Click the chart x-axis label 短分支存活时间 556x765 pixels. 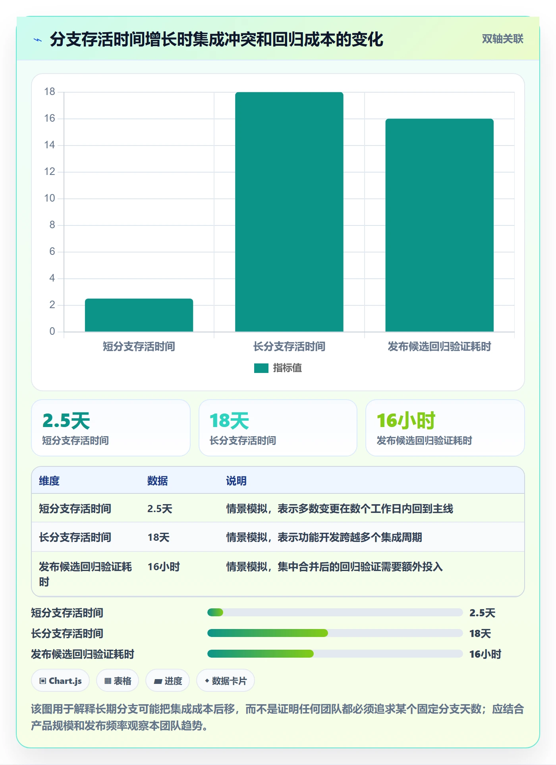click(139, 346)
